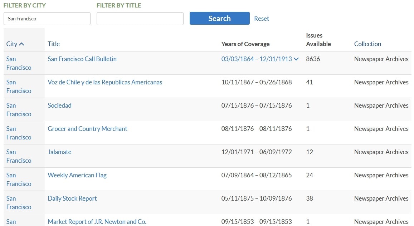Click Newspaper Archives in Sociedad row
Image resolution: width=414 pixels, height=226 pixels.
pos(381,105)
